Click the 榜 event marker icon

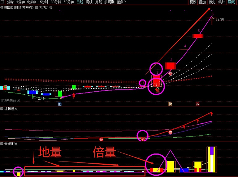point(170,104)
